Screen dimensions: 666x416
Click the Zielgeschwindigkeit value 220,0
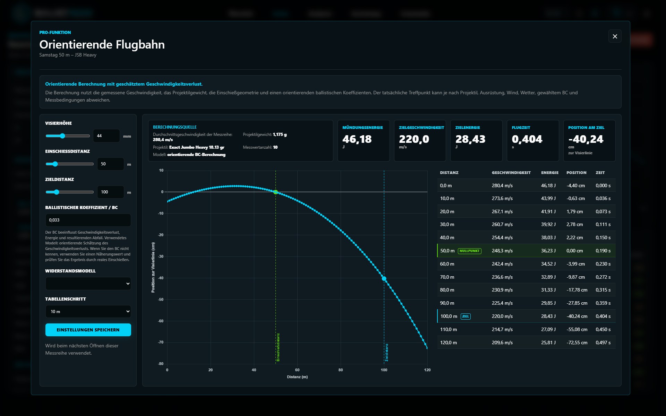(x=414, y=139)
